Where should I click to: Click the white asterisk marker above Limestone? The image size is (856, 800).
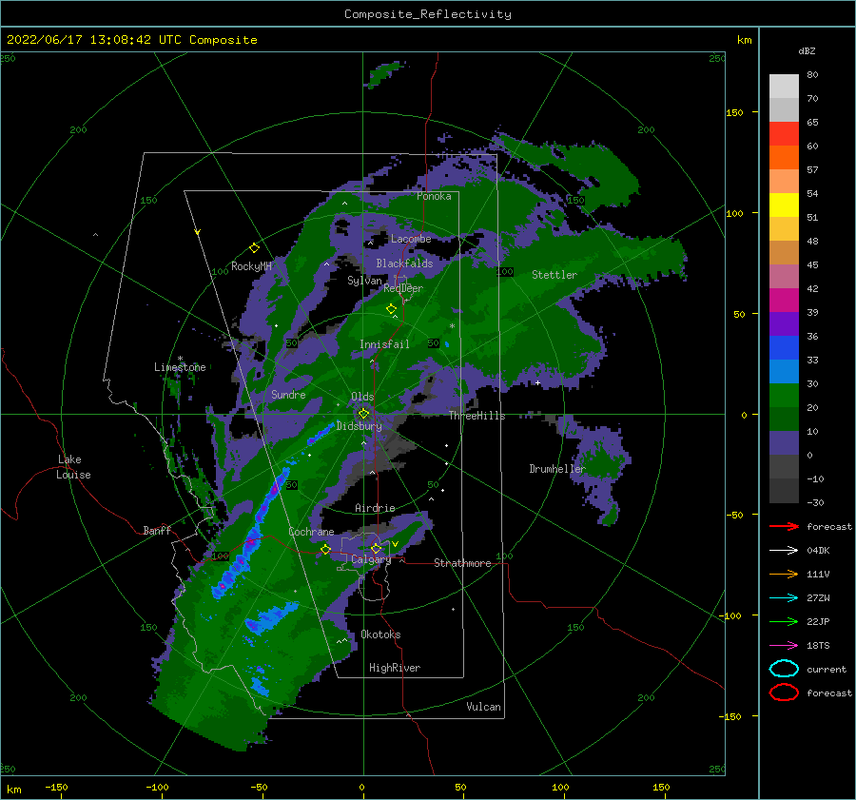pos(180,359)
